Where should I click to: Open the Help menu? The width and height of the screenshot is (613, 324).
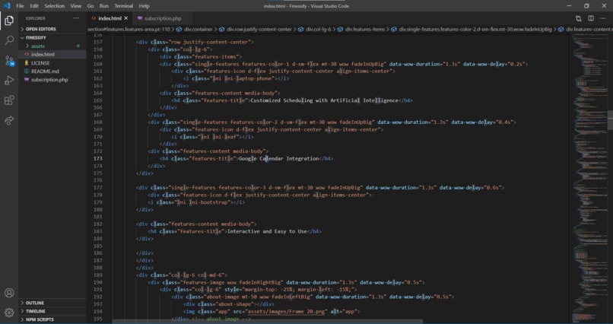coord(145,6)
